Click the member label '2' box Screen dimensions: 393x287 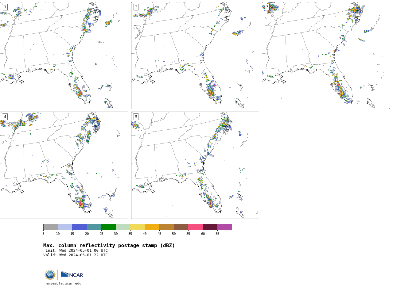[x=136, y=7]
